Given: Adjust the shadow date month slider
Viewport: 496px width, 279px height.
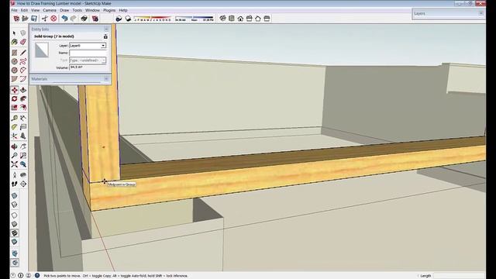Looking at the screenshot, I should click(153, 19).
